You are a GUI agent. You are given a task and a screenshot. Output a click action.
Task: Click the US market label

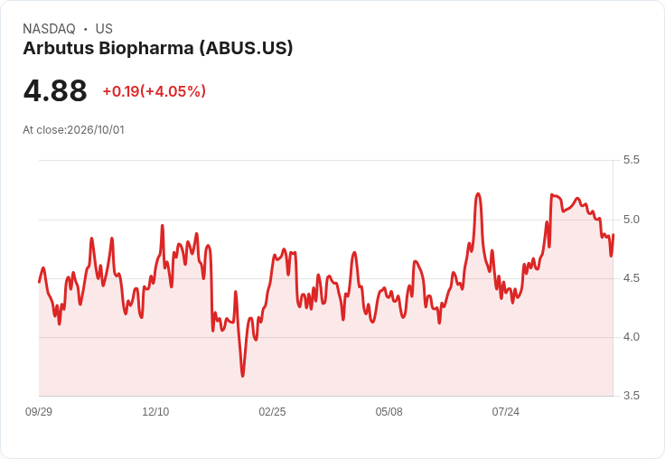click(x=104, y=29)
